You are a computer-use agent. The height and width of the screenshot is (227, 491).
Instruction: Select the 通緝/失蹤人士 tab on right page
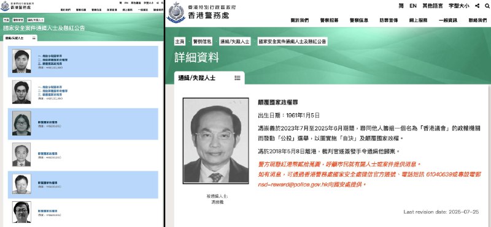point(209,78)
